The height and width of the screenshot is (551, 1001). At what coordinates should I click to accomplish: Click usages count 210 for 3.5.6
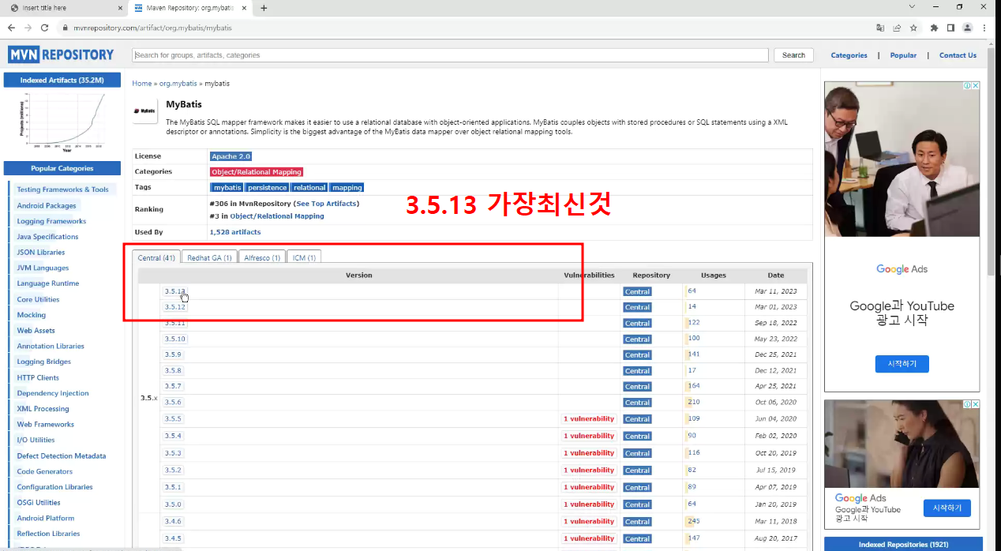(693, 402)
